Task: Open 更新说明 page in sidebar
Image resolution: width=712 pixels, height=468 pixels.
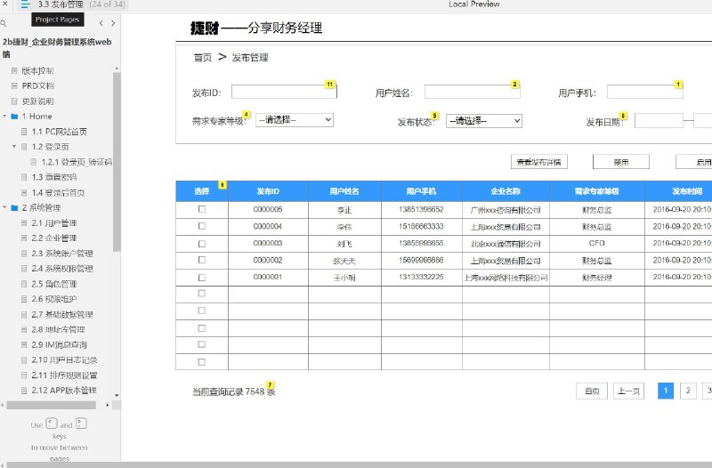Action: 37,101
